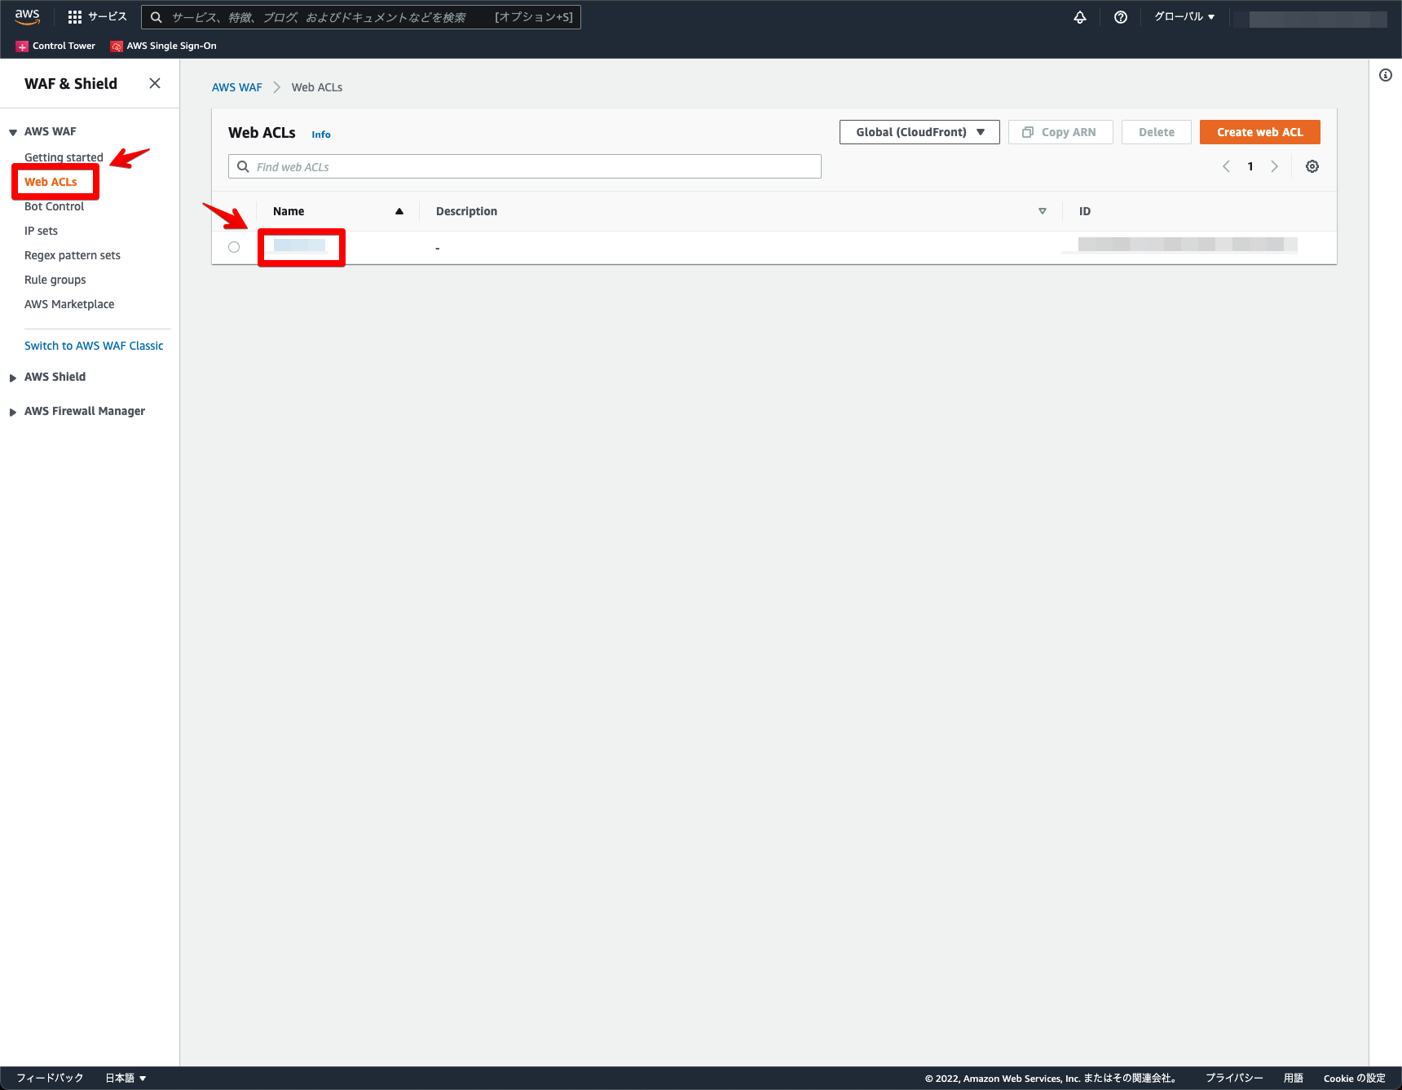This screenshot has height=1090, width=1402.
Task: Open the info panel icon
Action: (1386, 75)
